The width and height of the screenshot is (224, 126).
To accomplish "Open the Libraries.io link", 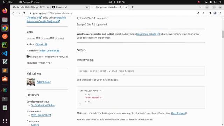I will pos(34,17).
